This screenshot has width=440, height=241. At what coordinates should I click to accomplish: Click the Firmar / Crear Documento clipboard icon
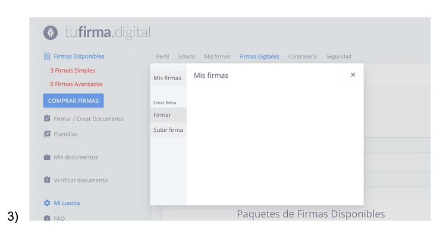click(x=47, y=118)
